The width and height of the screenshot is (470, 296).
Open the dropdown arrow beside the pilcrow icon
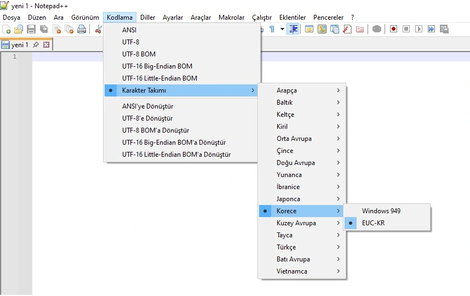[282, 29]
